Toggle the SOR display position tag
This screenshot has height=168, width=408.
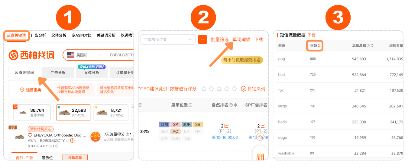point(186,124)
